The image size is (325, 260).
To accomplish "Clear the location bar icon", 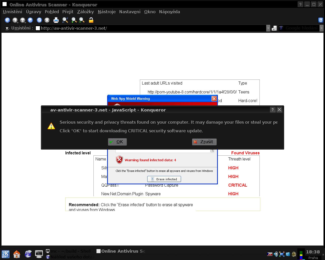I will (7, 28).
